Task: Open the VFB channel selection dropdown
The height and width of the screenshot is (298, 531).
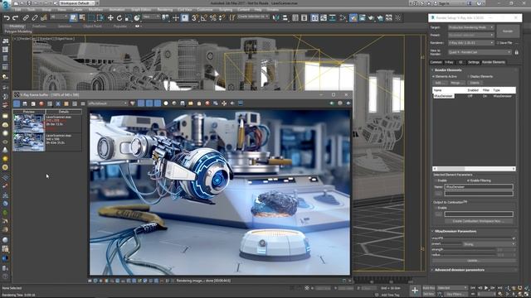Action: coord(108,103)
